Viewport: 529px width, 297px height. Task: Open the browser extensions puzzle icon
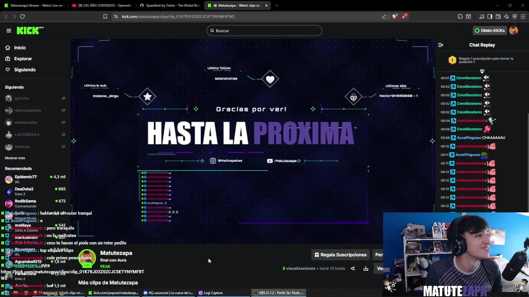tap(460, 16)
